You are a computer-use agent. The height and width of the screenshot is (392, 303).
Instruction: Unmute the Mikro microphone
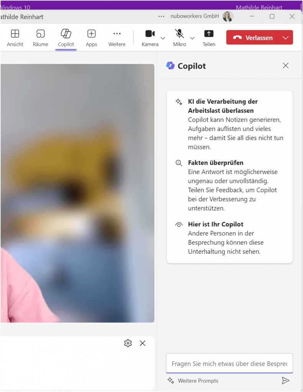click(179, 38)
